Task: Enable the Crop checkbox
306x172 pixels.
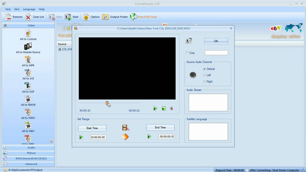Action: tap(187, 53)
